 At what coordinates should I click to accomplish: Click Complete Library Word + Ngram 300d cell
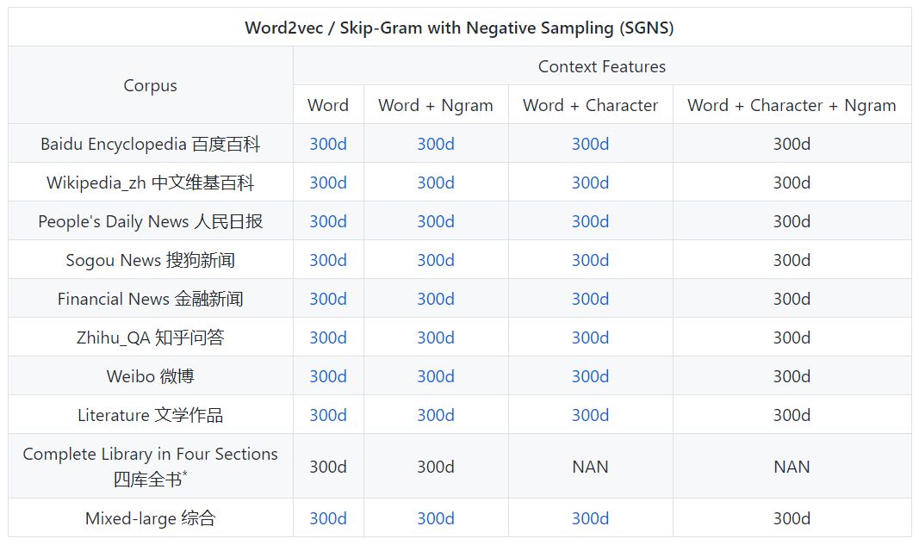click(436, 467)
